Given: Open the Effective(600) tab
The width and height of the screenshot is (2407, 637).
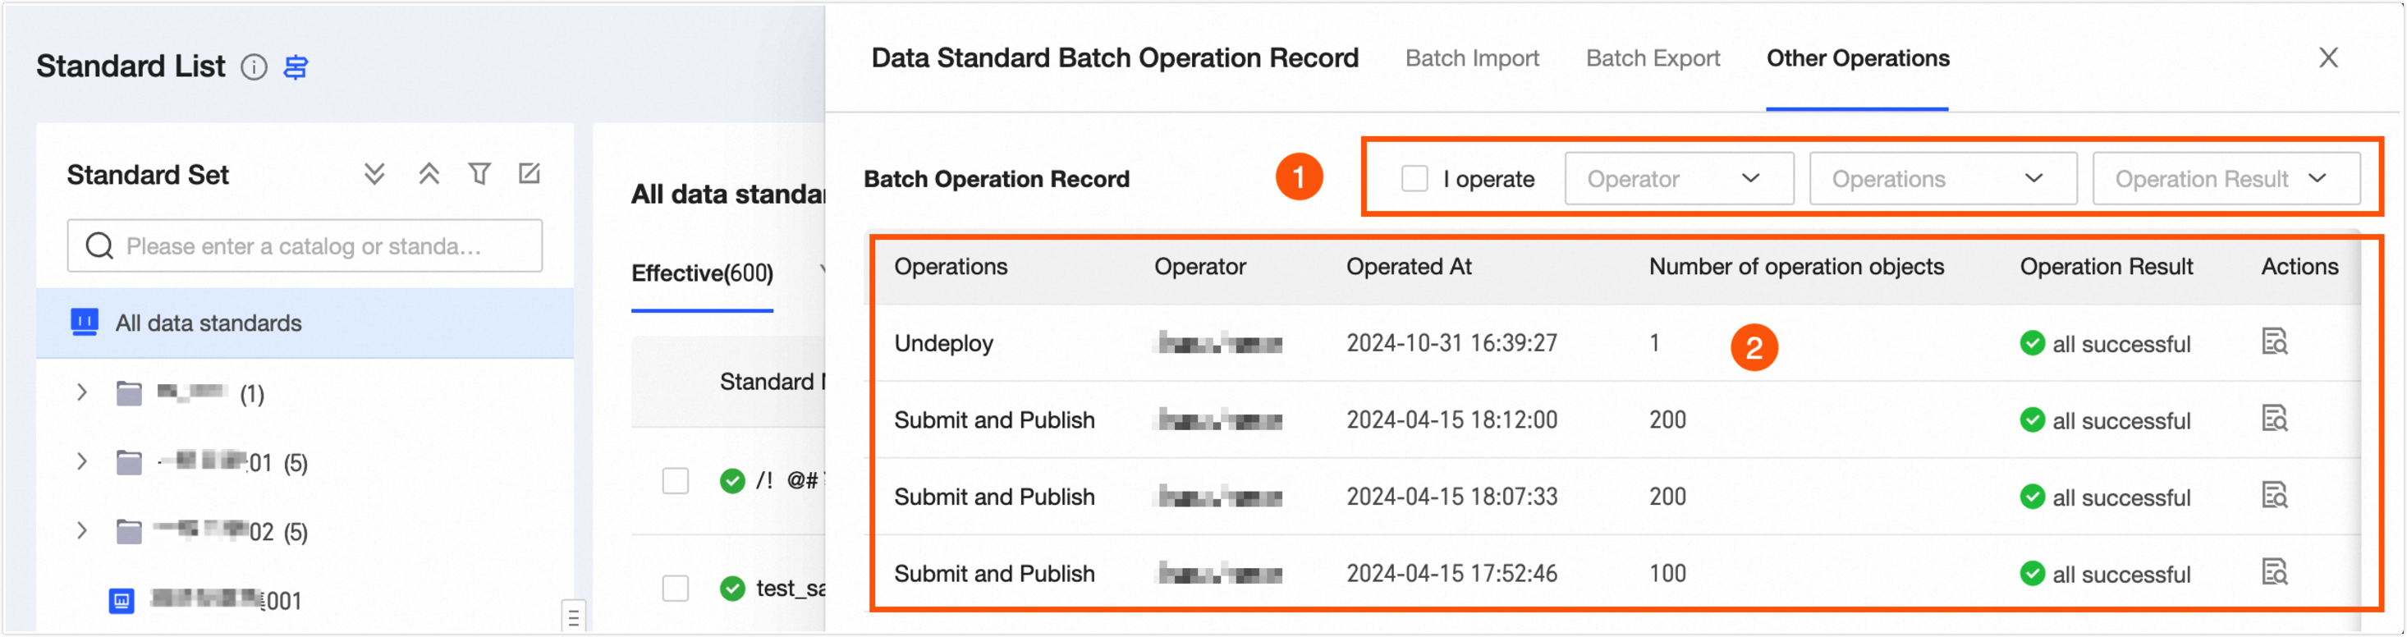Looking at the screenshot, I should click(702, 273).
